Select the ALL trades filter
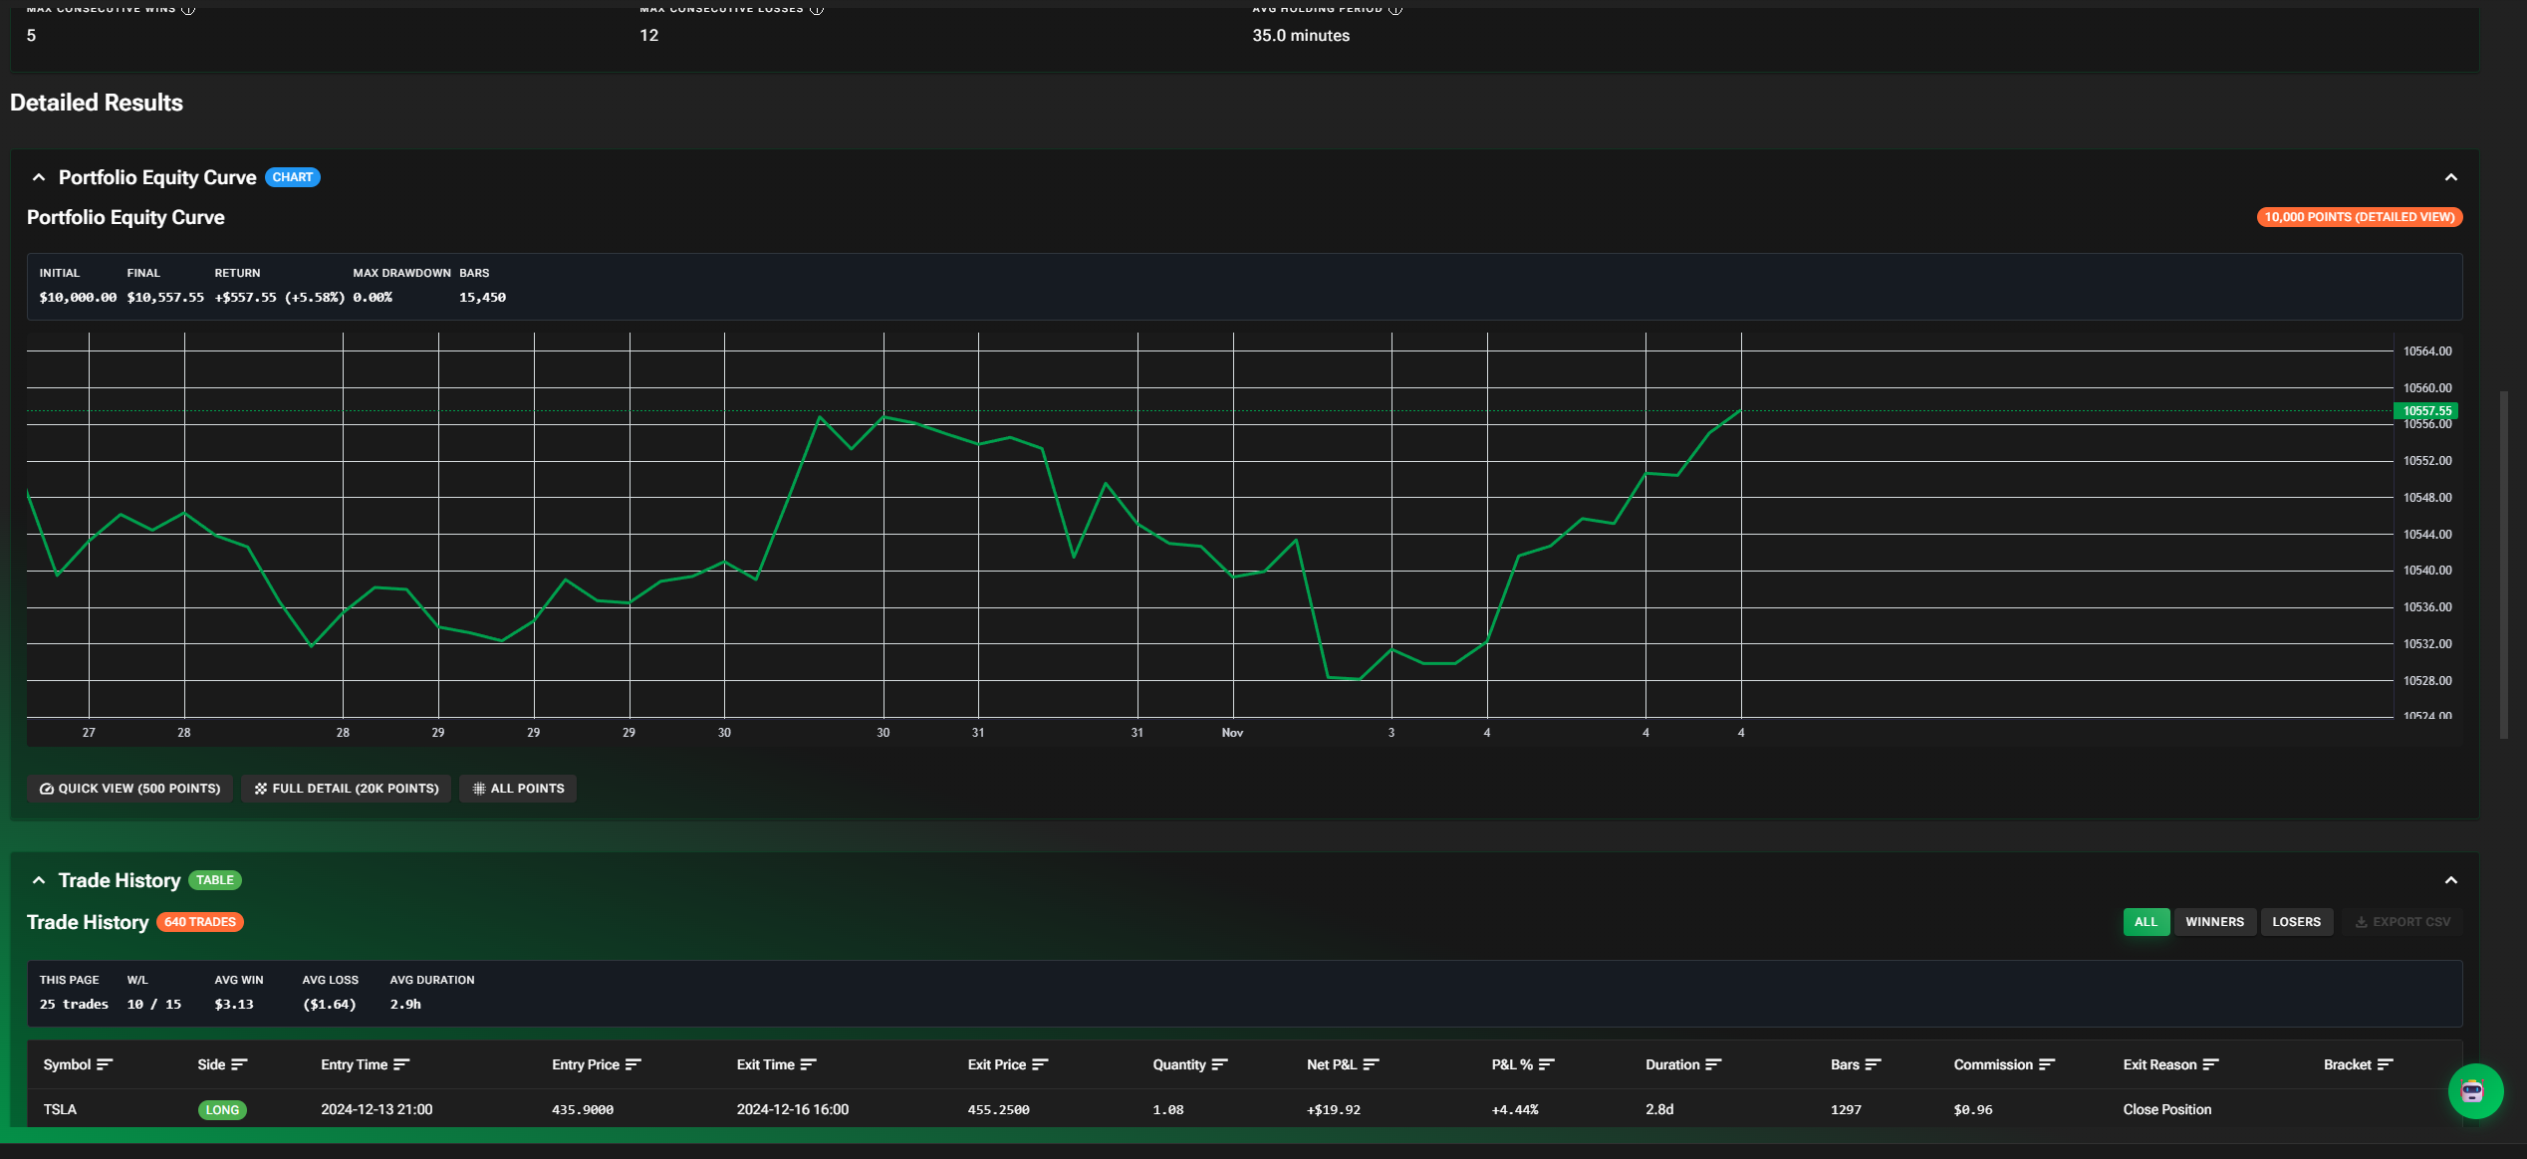The height and width of the screenshot is (1159, 2527). (2147, 921)
